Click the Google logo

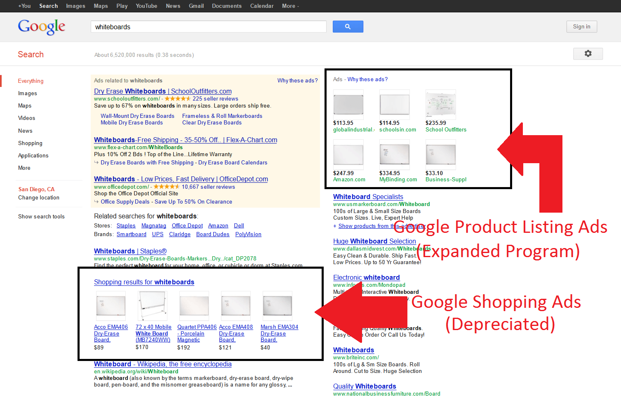(x=41, y=27)
